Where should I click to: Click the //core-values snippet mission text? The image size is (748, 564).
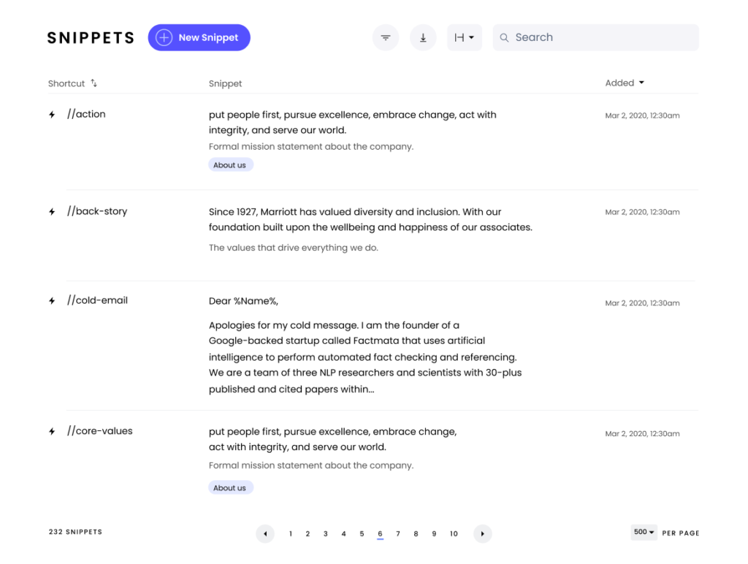(x=332, y=439)
